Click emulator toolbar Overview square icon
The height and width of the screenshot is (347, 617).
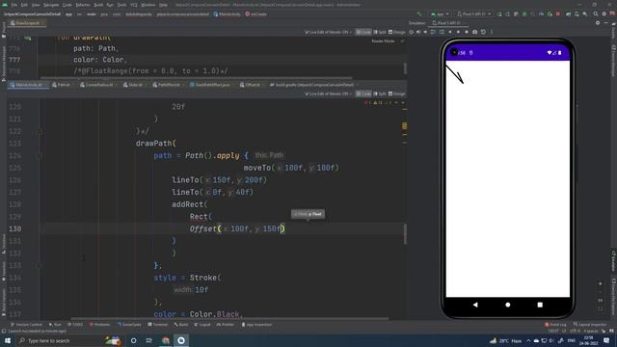click(467, 32)
